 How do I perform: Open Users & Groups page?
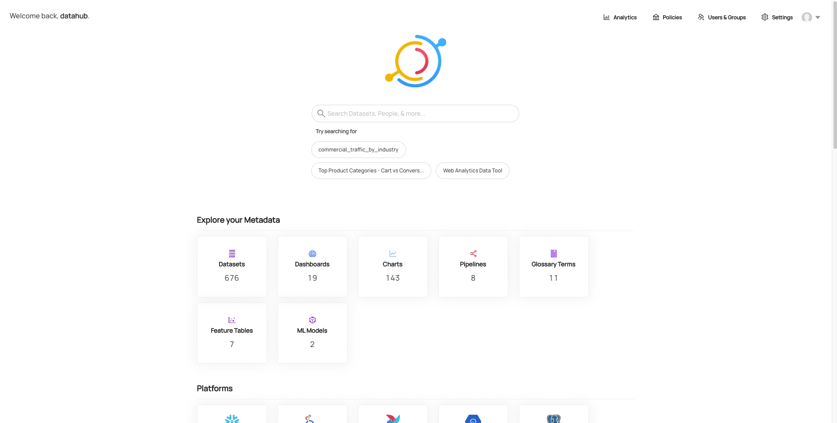coord(722,17)
